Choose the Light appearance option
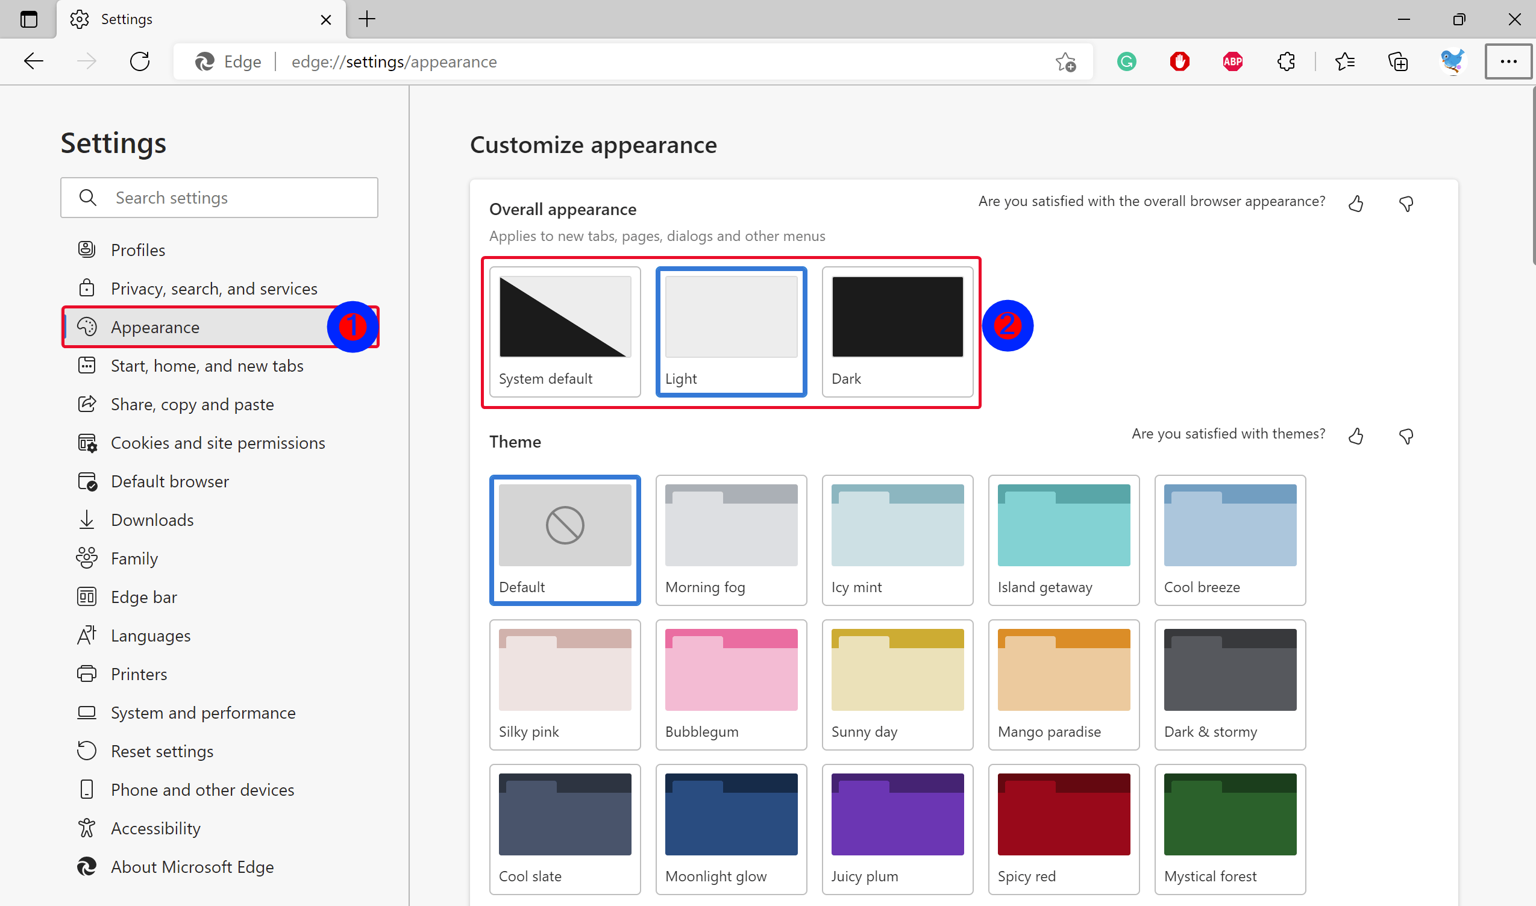The image size is (1536, 906). click(x=730, y=331)
